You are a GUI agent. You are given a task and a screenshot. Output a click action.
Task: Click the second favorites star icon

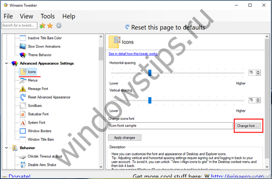coord(50,26)
